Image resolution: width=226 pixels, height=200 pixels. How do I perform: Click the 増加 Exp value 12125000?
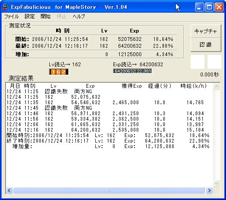coord(130,54)
